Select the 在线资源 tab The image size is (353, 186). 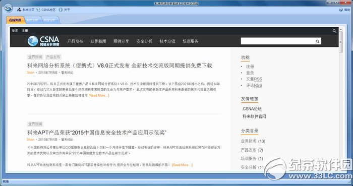pyautogui.click(x=15, y=20)
